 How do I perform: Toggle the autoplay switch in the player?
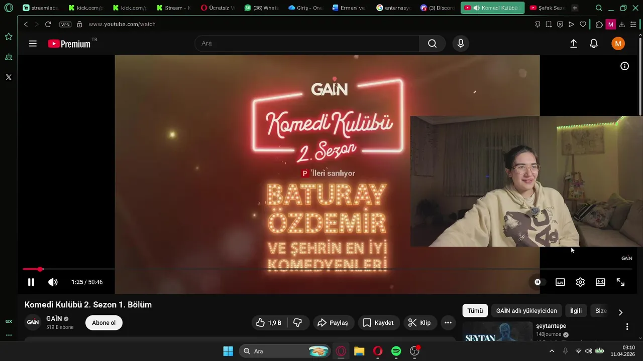540,282
